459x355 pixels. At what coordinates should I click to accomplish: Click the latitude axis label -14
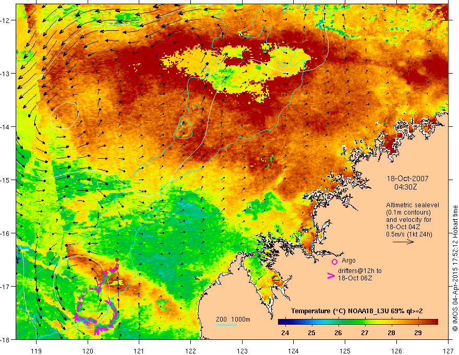[x=6, y=127]
